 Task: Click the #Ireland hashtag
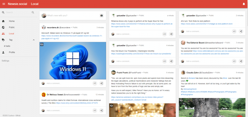pos(192,78)
